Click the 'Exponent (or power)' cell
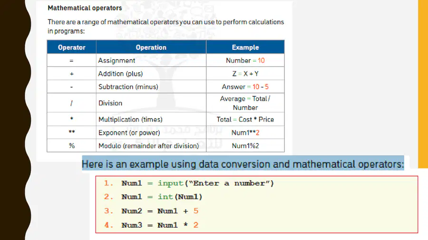428x240 pixels. point(151,132)
